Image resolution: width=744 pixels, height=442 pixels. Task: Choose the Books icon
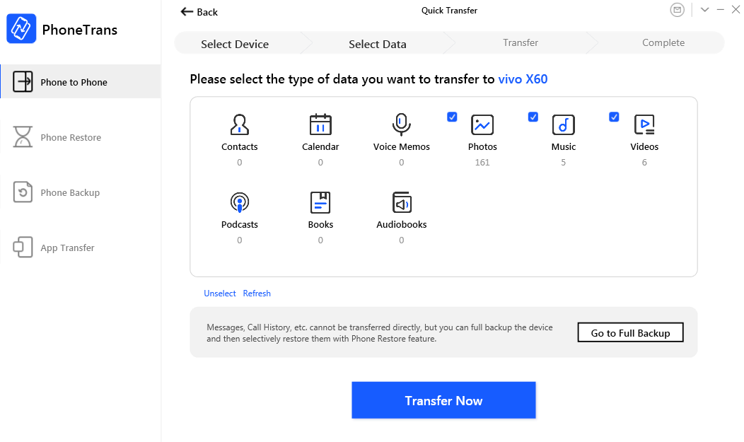coord(320,202)
